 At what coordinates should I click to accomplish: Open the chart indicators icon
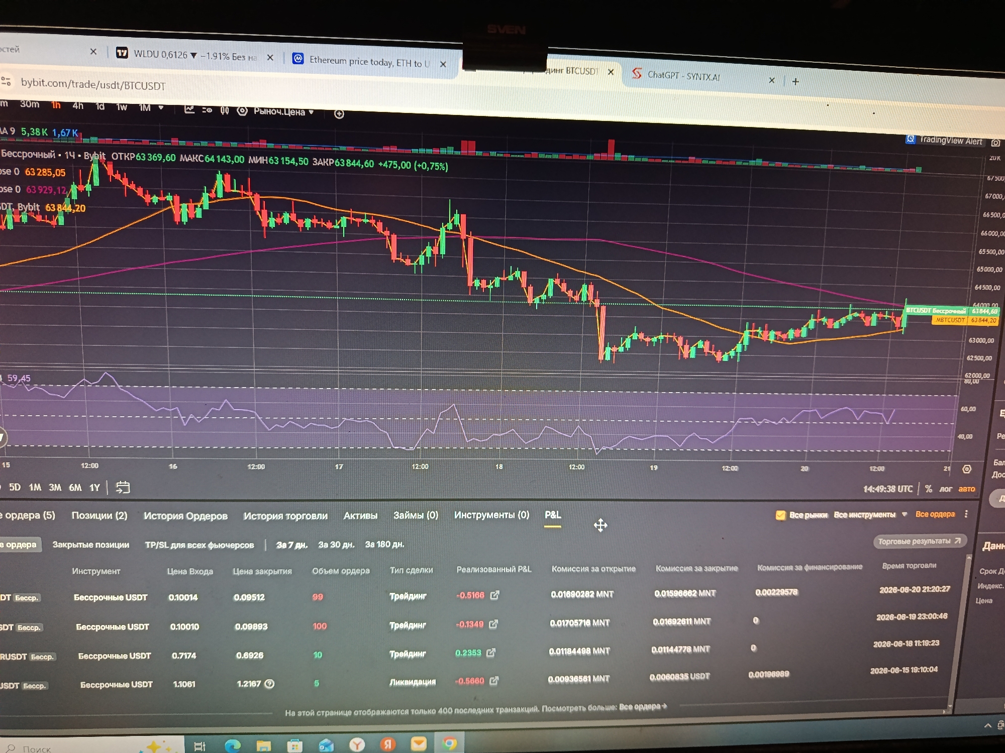click(189, 109)
